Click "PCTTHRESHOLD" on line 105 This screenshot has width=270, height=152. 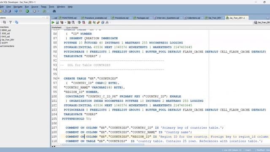tap(73, 119)
